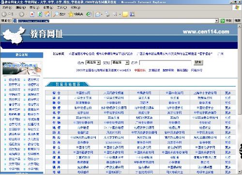Expand the province selection dropdown
Viewport: 242px width, 175px height.
coord(99,62)
